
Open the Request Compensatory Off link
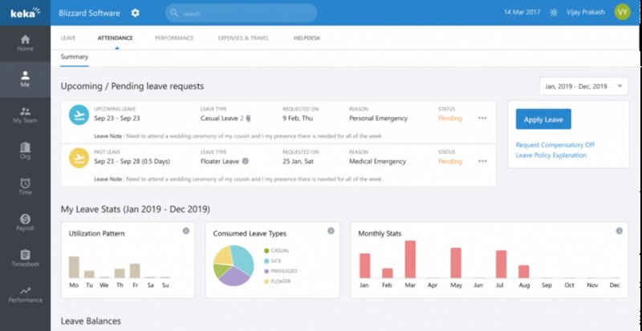pos(555,145)
